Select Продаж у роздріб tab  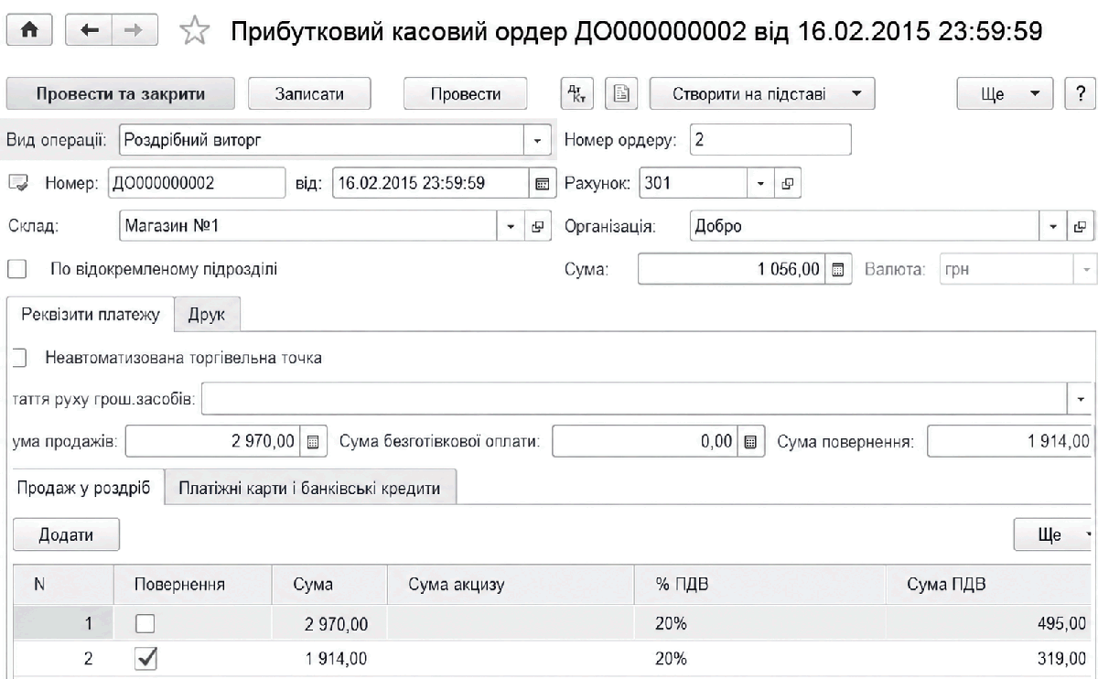pos(86,488)
